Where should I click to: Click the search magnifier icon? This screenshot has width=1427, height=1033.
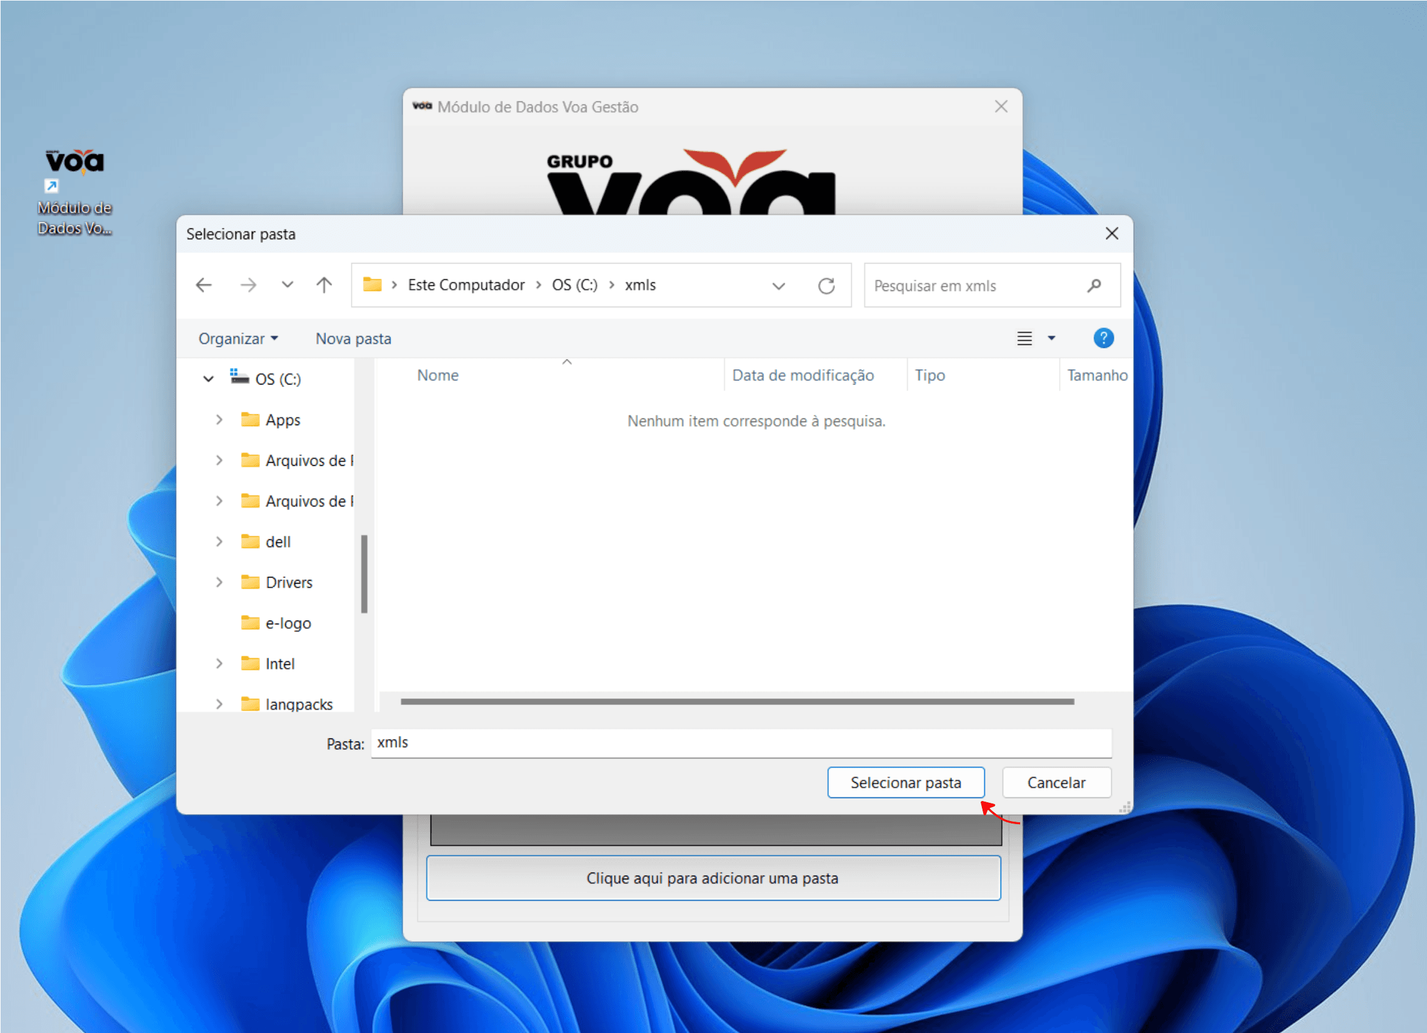[1094, 286]
